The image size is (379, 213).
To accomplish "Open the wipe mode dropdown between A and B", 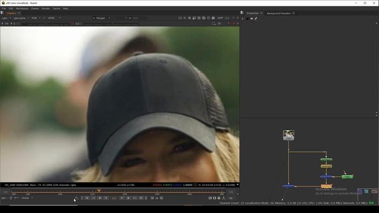I will [120, 18].
